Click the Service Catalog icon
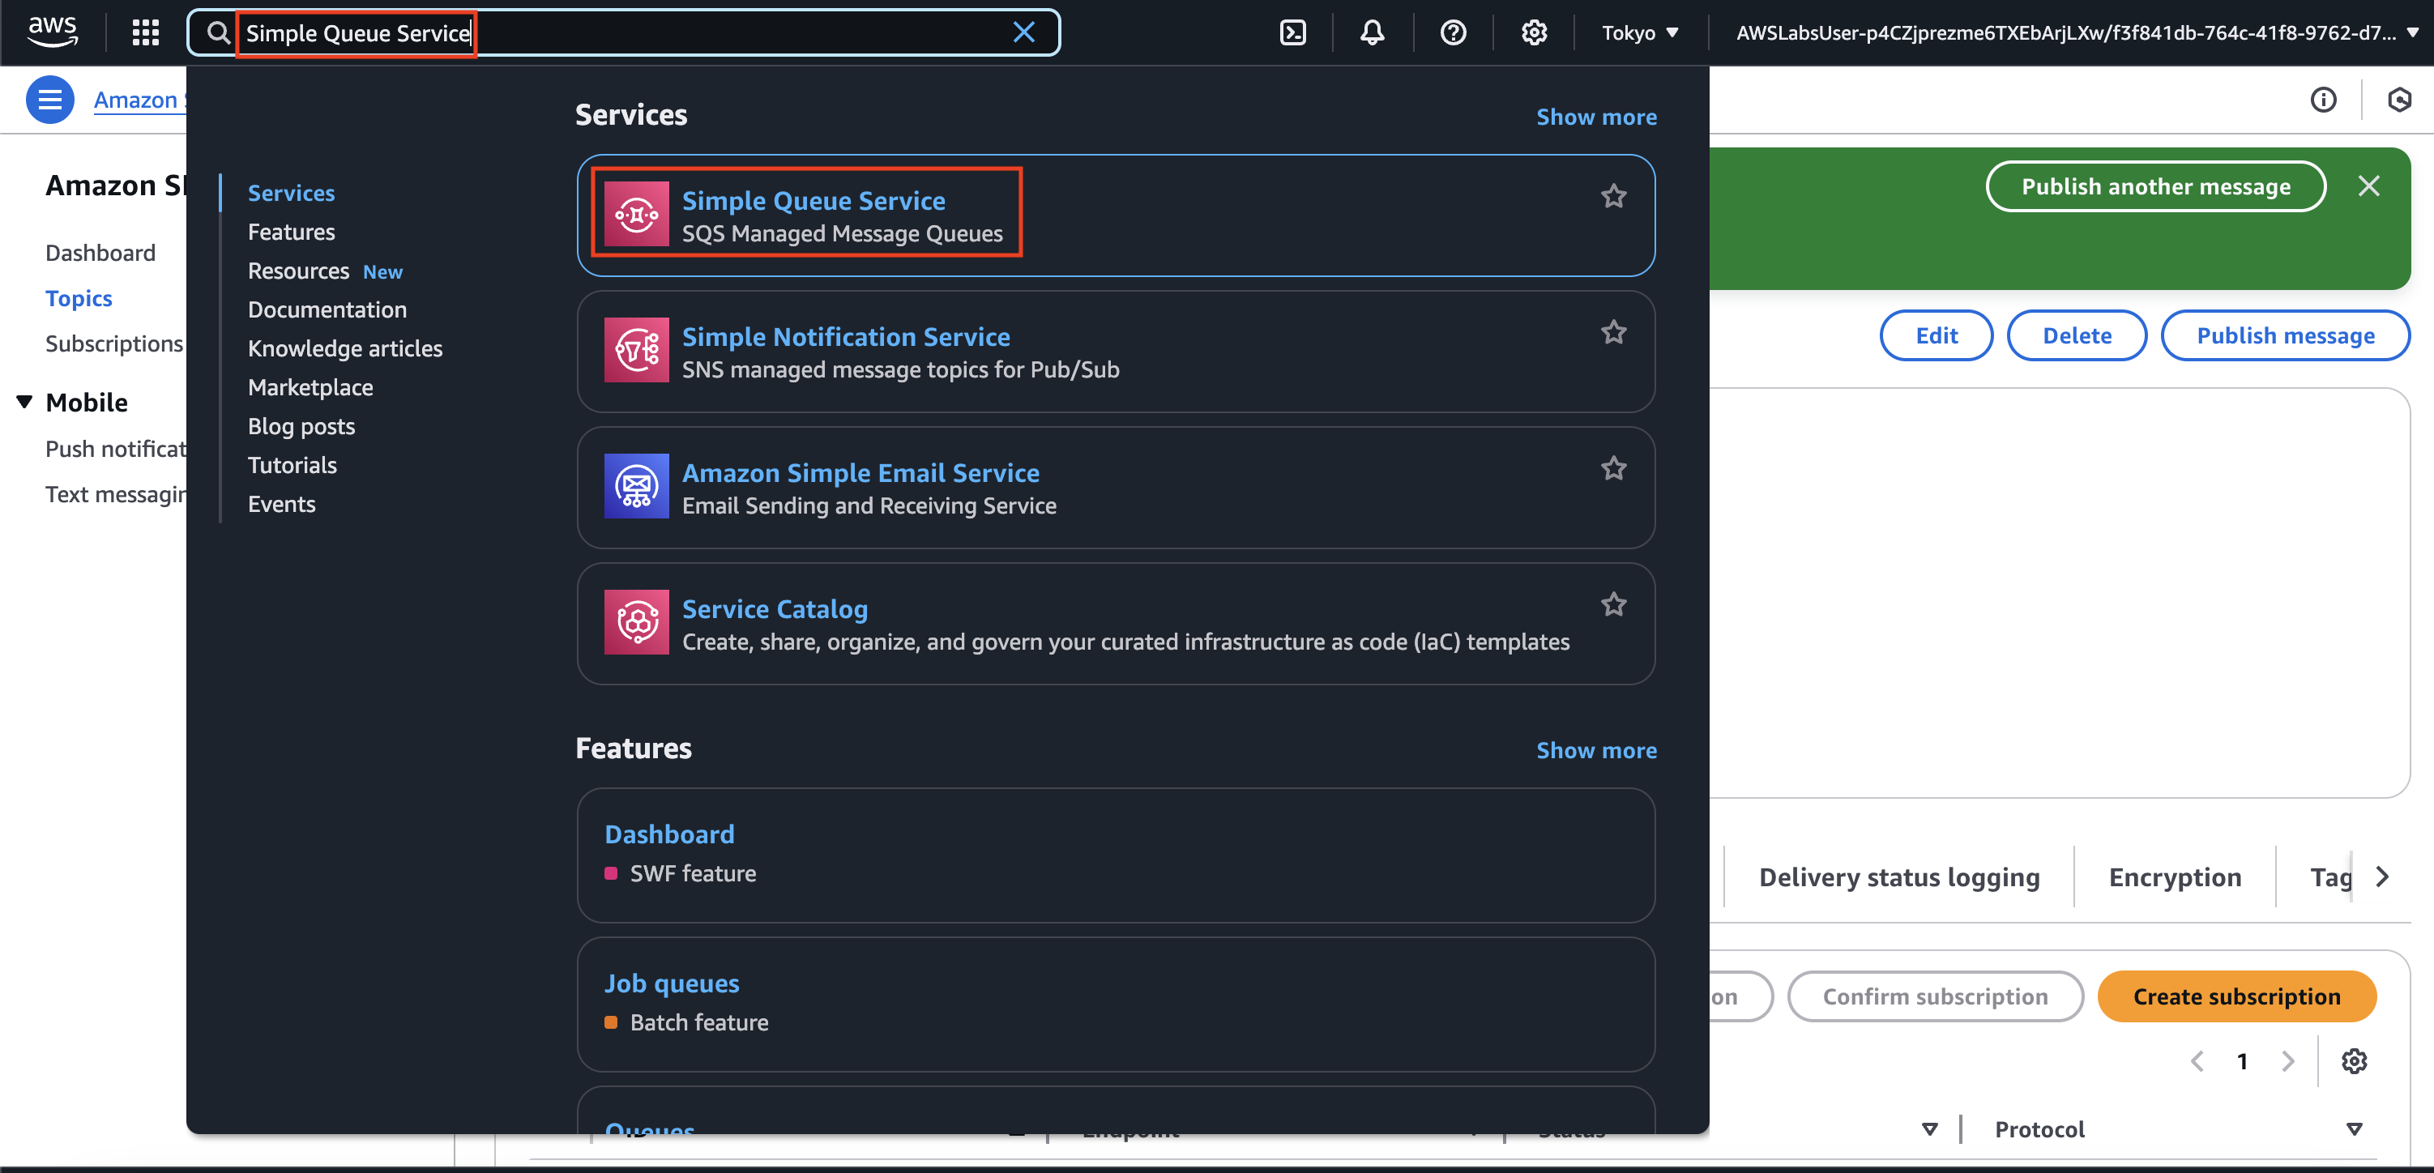Viewport: 2434px width, 1173px height. [x=636, y=622]
